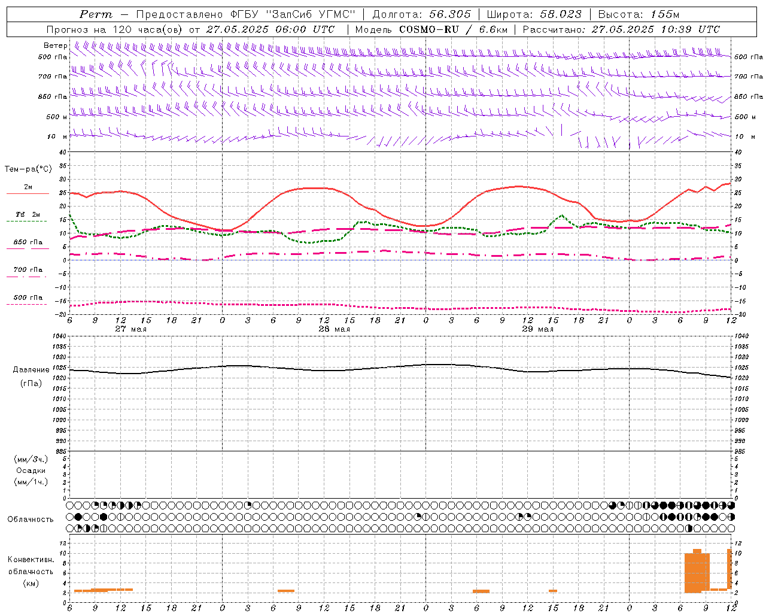Viewport: 766px width, 613px height.
Task: Click the tallest orange convective cloud bar
Action: [x=697, y=570]
